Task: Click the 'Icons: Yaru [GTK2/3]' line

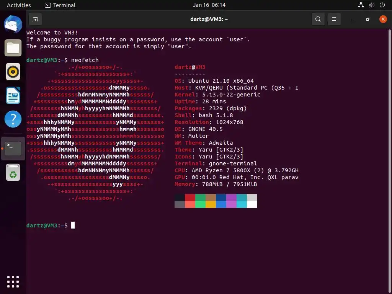Action: coord(209,157)
